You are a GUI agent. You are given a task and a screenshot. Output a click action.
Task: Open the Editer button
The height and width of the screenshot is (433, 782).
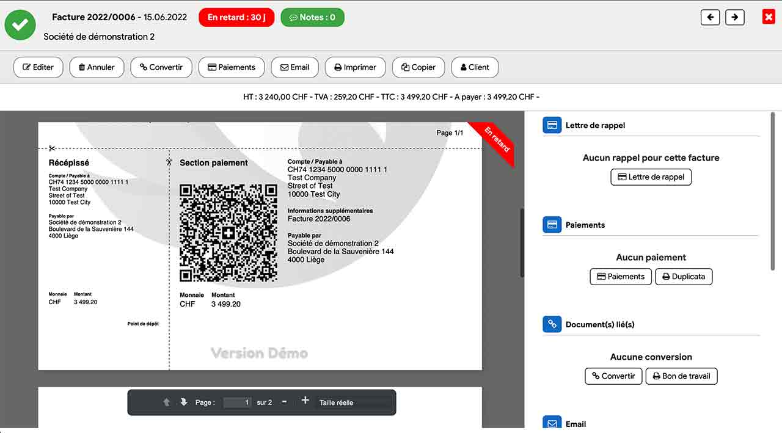coord(38,67)
